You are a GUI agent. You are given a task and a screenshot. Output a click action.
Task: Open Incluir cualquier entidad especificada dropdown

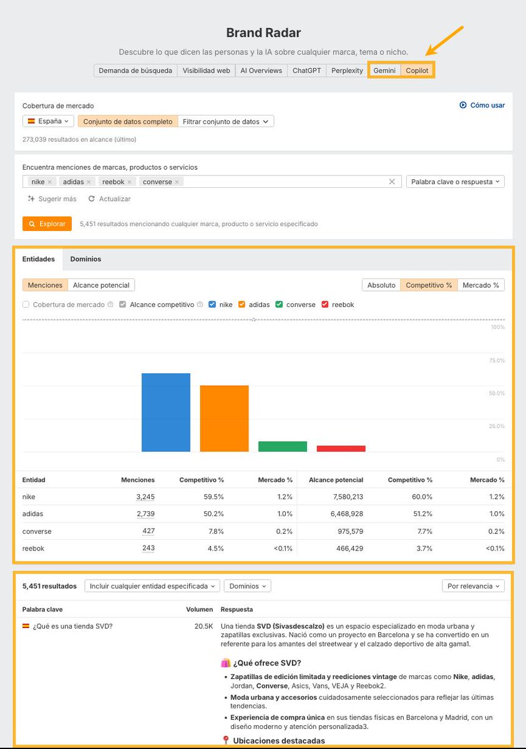click(x=152, y=586)
